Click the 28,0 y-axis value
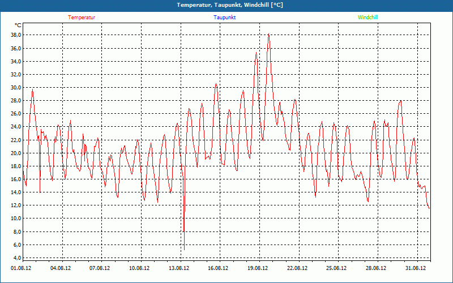 (16, 101)
